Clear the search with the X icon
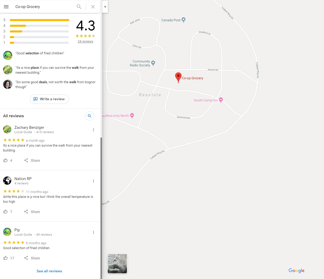The width and height of the screenshot is (324, 279). (x=93, y=7)
